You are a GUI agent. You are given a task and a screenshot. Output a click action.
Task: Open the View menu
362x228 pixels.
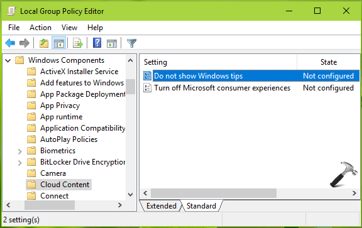point(69,28)
